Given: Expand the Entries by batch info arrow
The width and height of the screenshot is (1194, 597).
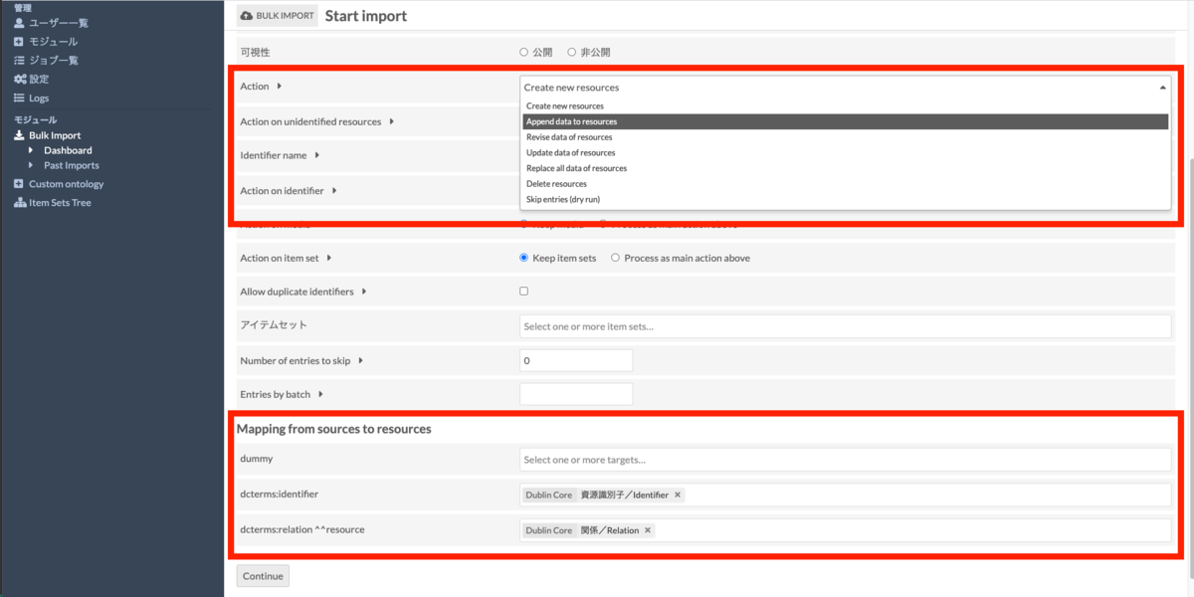Looking at the screenshot, I should (321, 394).
